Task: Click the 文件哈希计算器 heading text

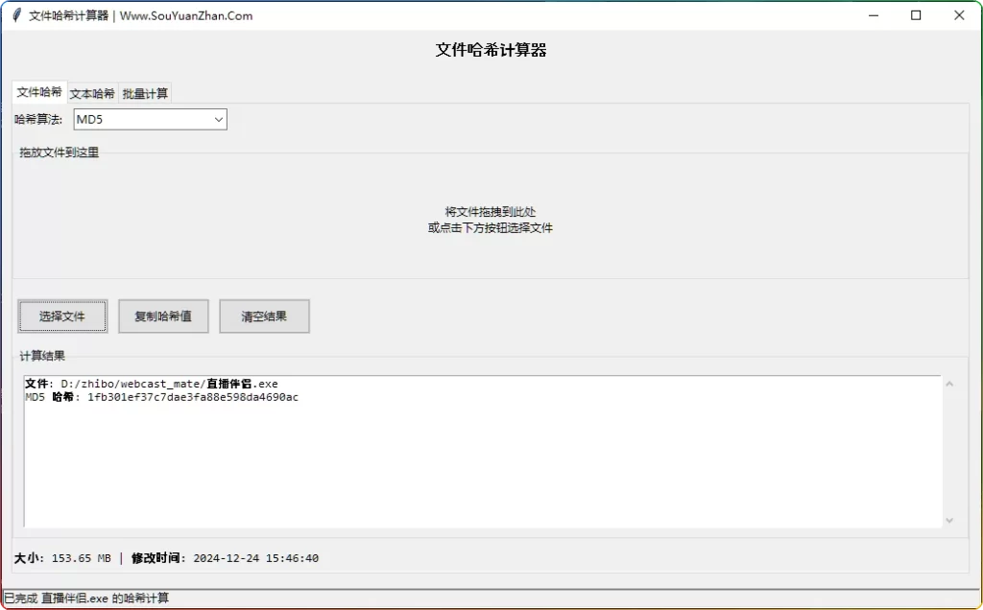Action: (491, 50)
